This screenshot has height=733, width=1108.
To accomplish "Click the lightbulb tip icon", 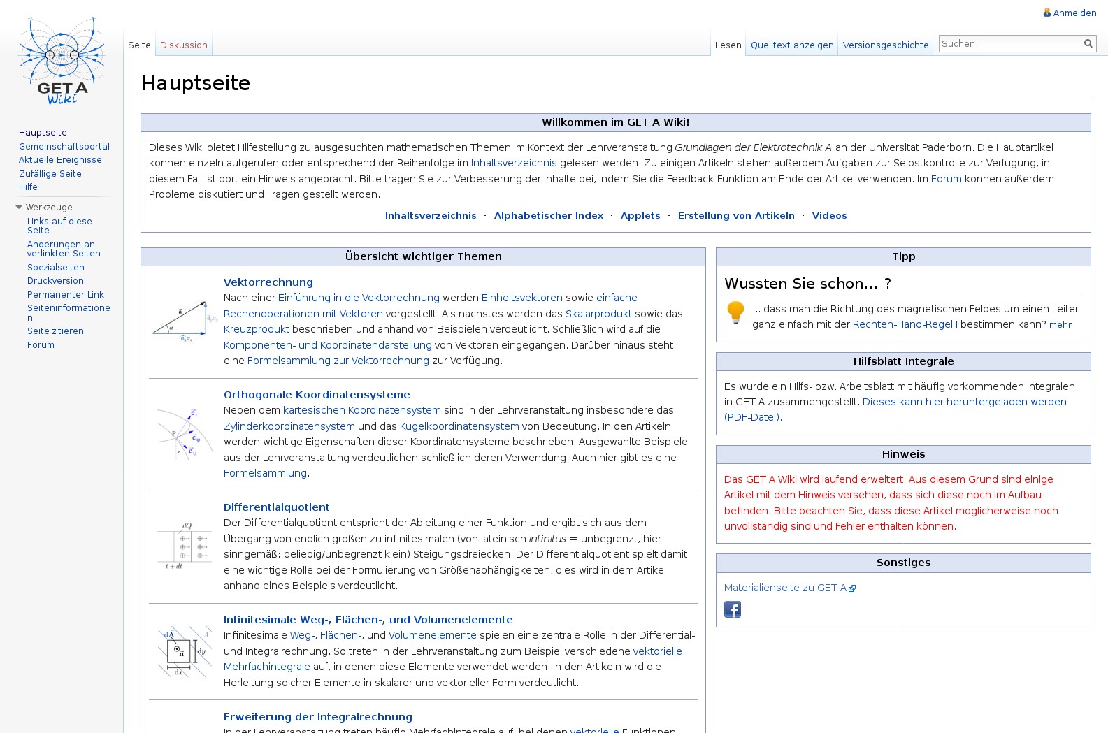I will (735, 312).
